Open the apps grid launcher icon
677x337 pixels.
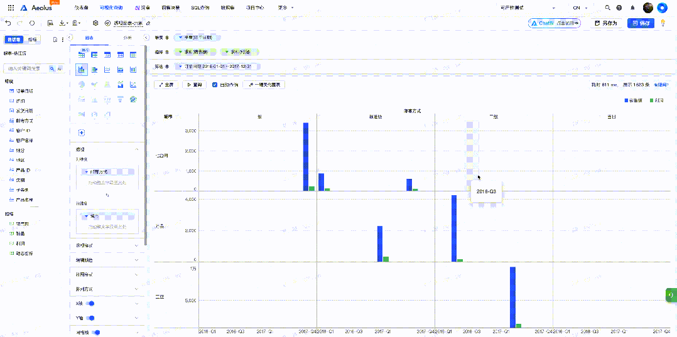(11, 8)
